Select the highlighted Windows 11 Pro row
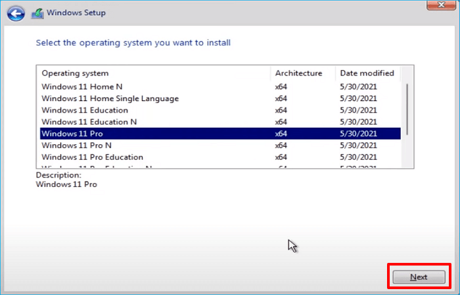Screen dimensions: 460x295 [x=72, y=134]
